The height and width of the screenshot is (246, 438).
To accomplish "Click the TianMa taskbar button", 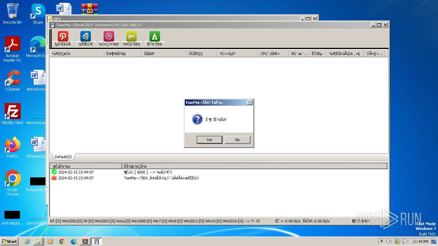I will (x=96, y=242).
